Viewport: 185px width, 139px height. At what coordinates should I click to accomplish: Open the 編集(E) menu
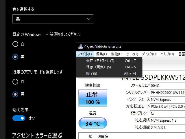101,54
